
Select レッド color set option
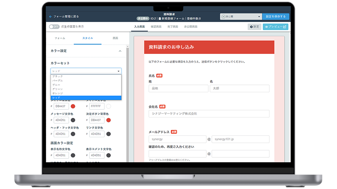point(86,98)
